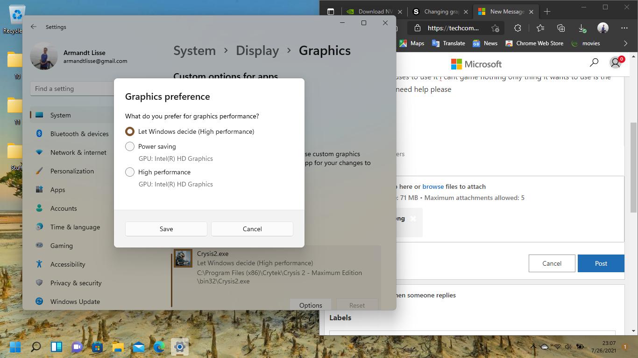This screenshot has height=358, width=638.
Task: Open Microsoft Teams chat from the taskbar
Action: coord(77,347)
